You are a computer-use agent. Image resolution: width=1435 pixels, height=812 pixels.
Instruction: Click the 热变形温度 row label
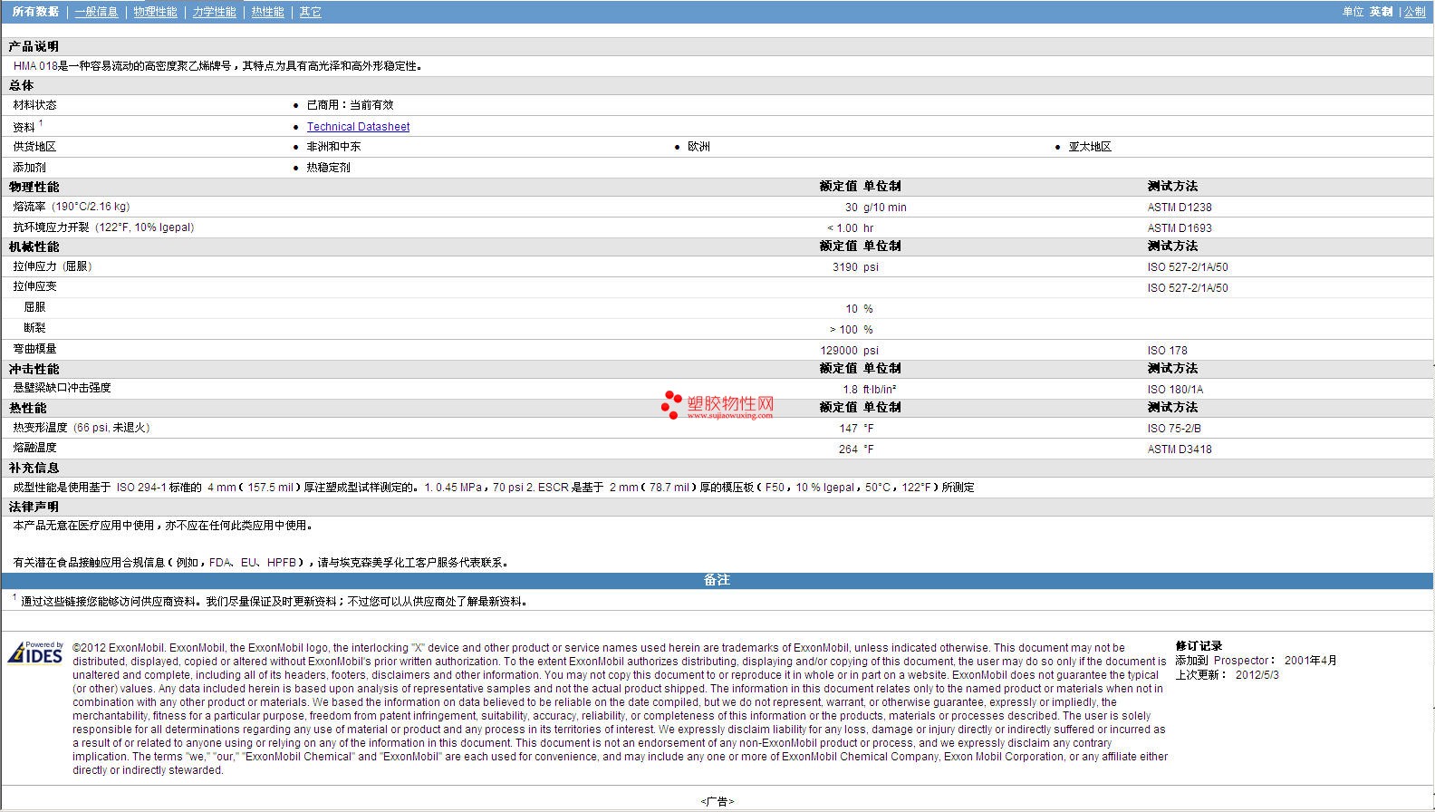tap(82, 428)
